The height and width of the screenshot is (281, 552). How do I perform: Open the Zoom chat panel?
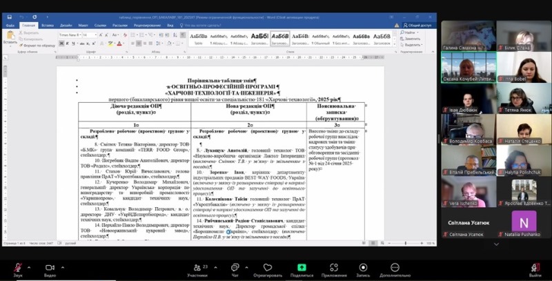[x=235, y=267]
